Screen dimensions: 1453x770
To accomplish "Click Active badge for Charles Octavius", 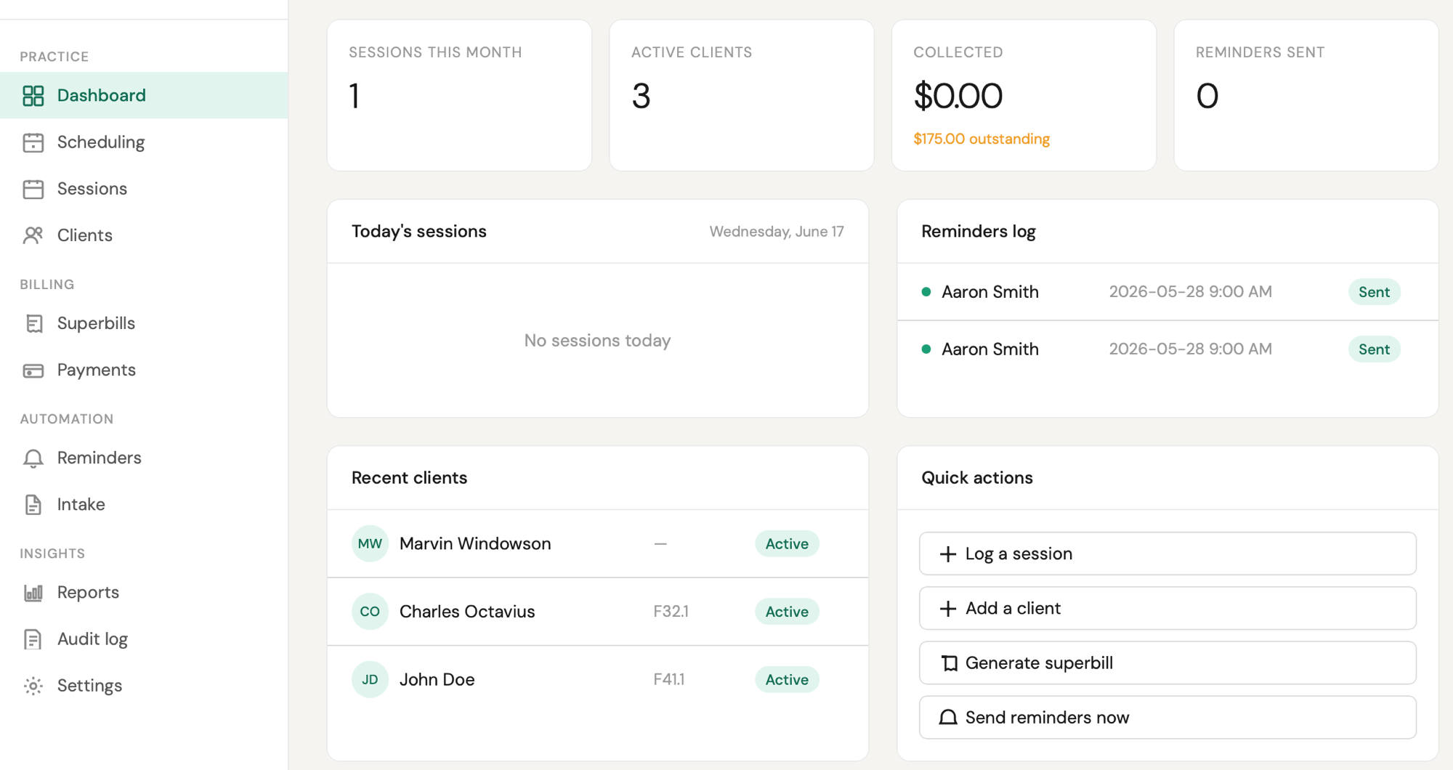I will [x=787, y=612].
